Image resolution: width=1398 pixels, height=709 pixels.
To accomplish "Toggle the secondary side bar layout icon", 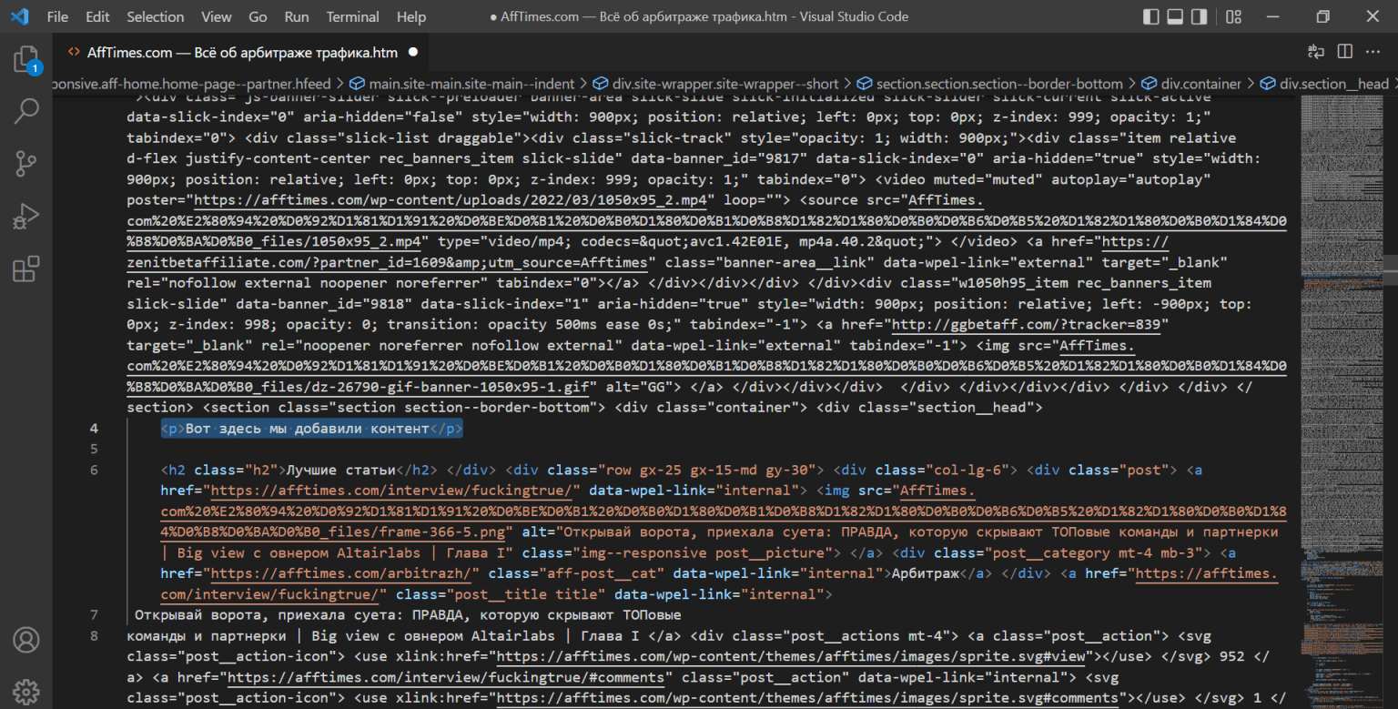I will pyautogui.click(x=1200, y=16).
